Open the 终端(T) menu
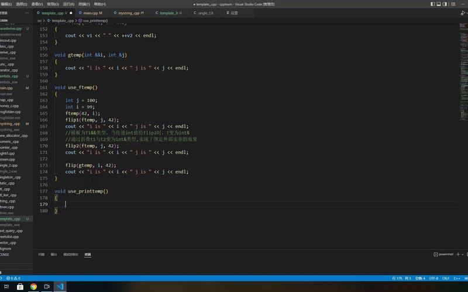This screenshot has height=292, width=468. pos(84,4)
